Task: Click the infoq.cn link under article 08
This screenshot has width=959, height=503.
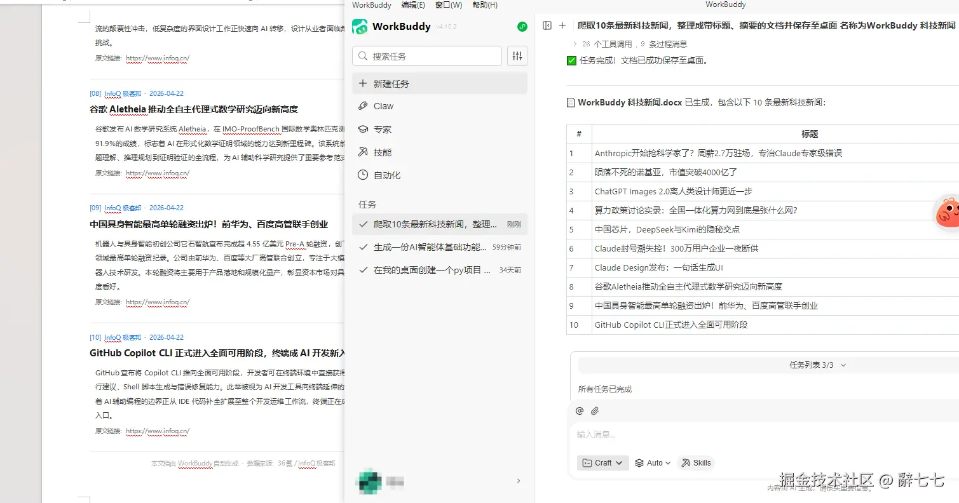Action: point(158,173)
